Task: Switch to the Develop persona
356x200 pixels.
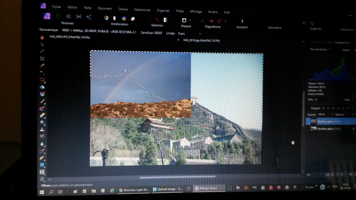Action: (68, 16)
